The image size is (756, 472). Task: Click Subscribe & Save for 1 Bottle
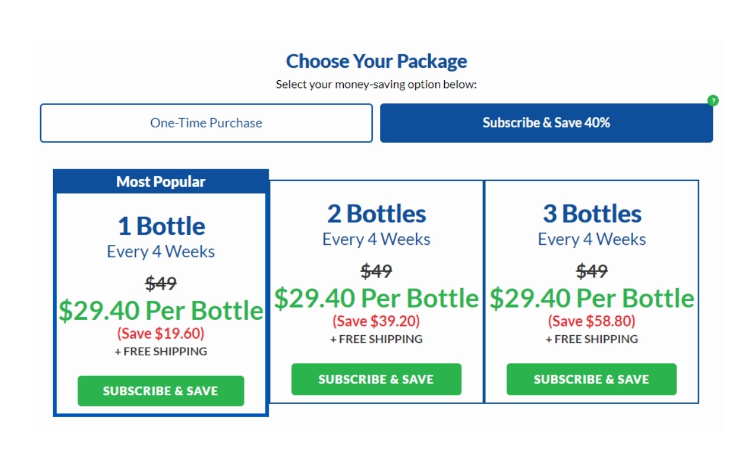coord(161,391)
